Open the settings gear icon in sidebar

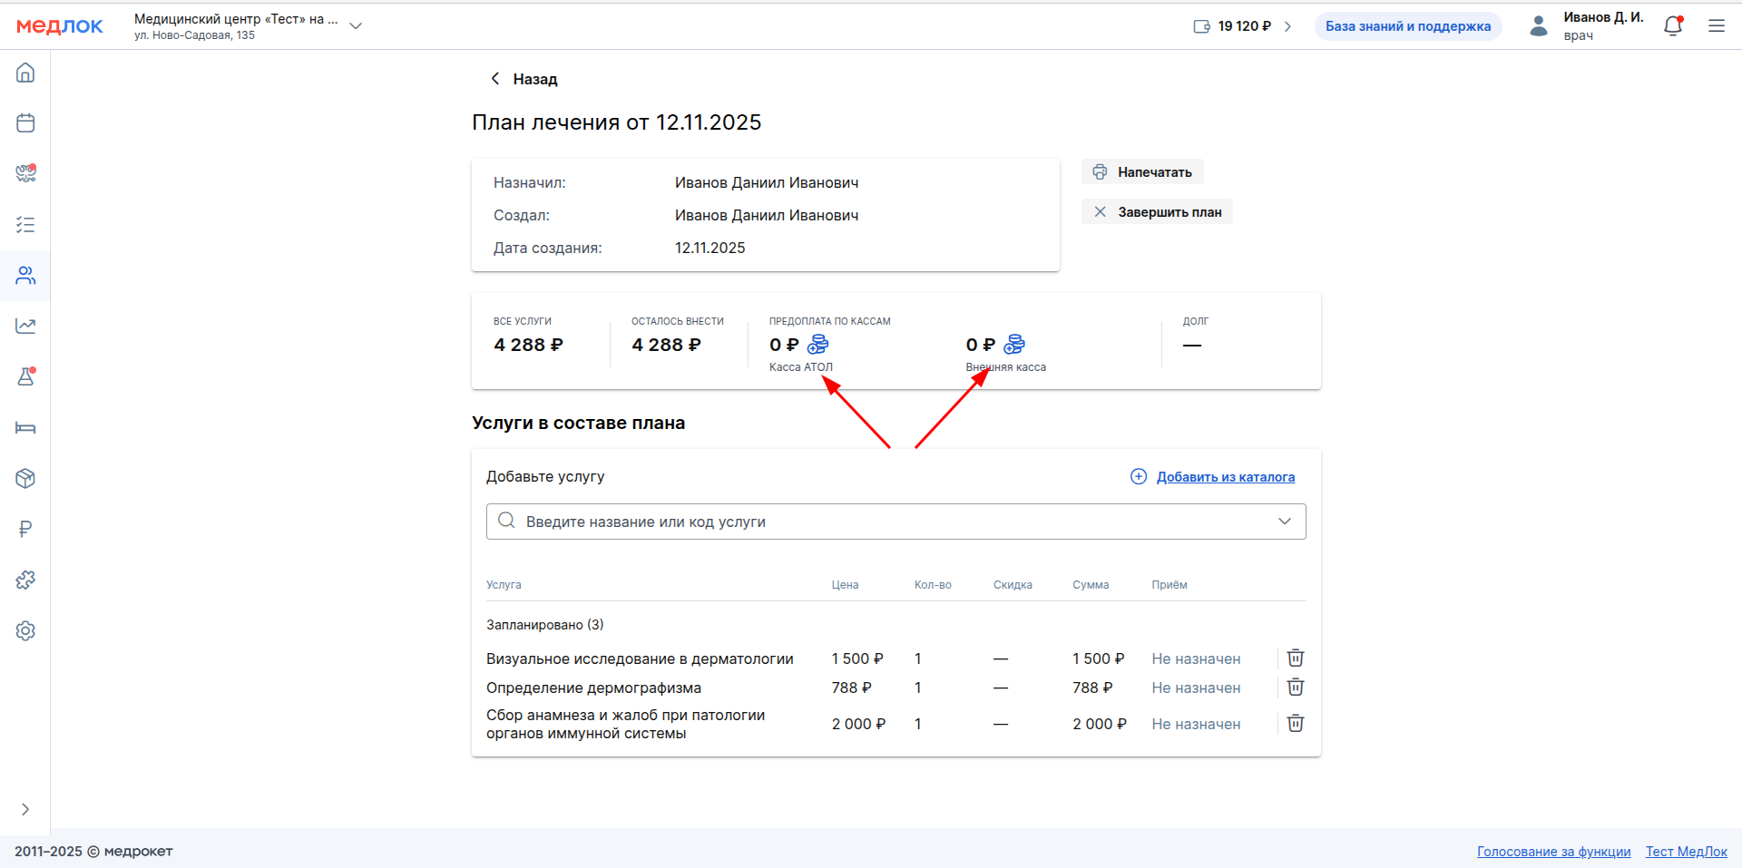25,631
